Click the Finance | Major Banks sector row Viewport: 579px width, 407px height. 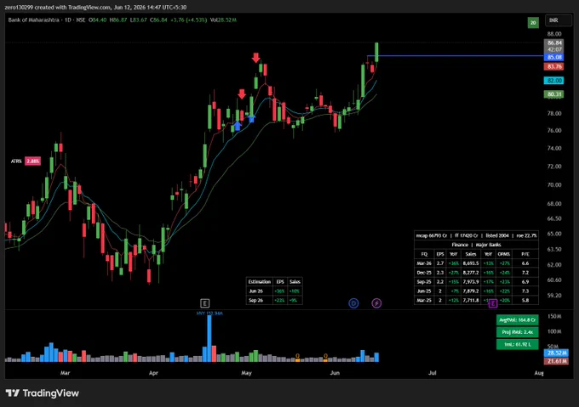coord(476,245)
